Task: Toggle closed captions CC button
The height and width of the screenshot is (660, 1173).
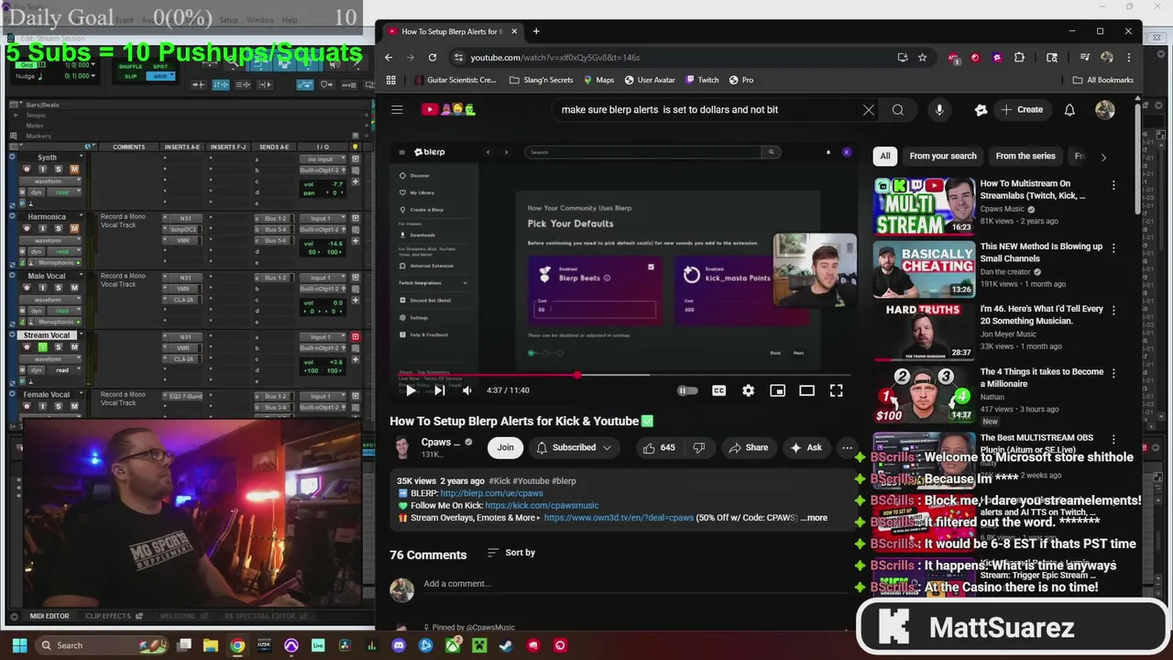Action: point(718,390)
